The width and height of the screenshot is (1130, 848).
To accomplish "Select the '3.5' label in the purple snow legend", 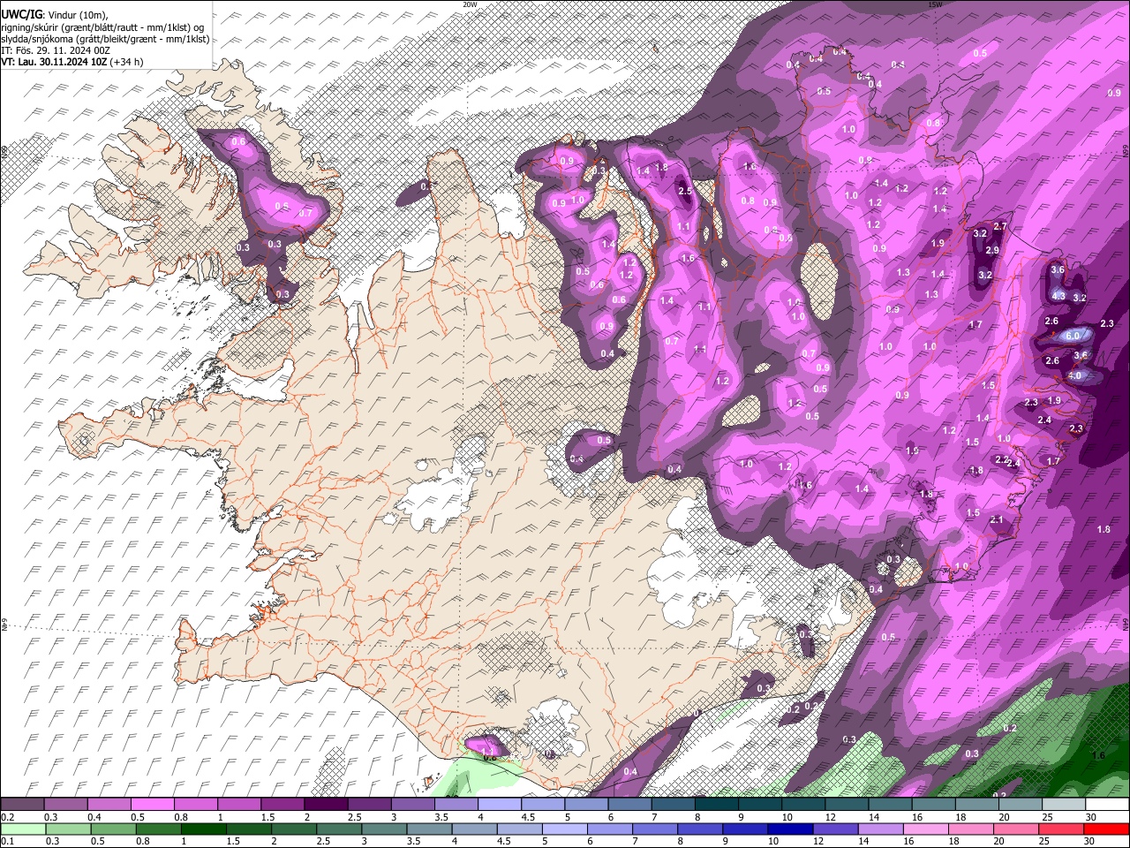I will pos(441,817).
